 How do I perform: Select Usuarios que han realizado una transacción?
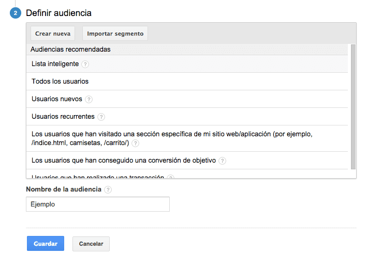pyautogui.click(x=97, y=177)
